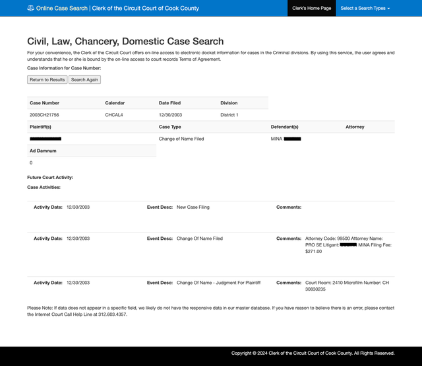
Task: Select the Ad Damnum value 0
Action: (31, 163)
